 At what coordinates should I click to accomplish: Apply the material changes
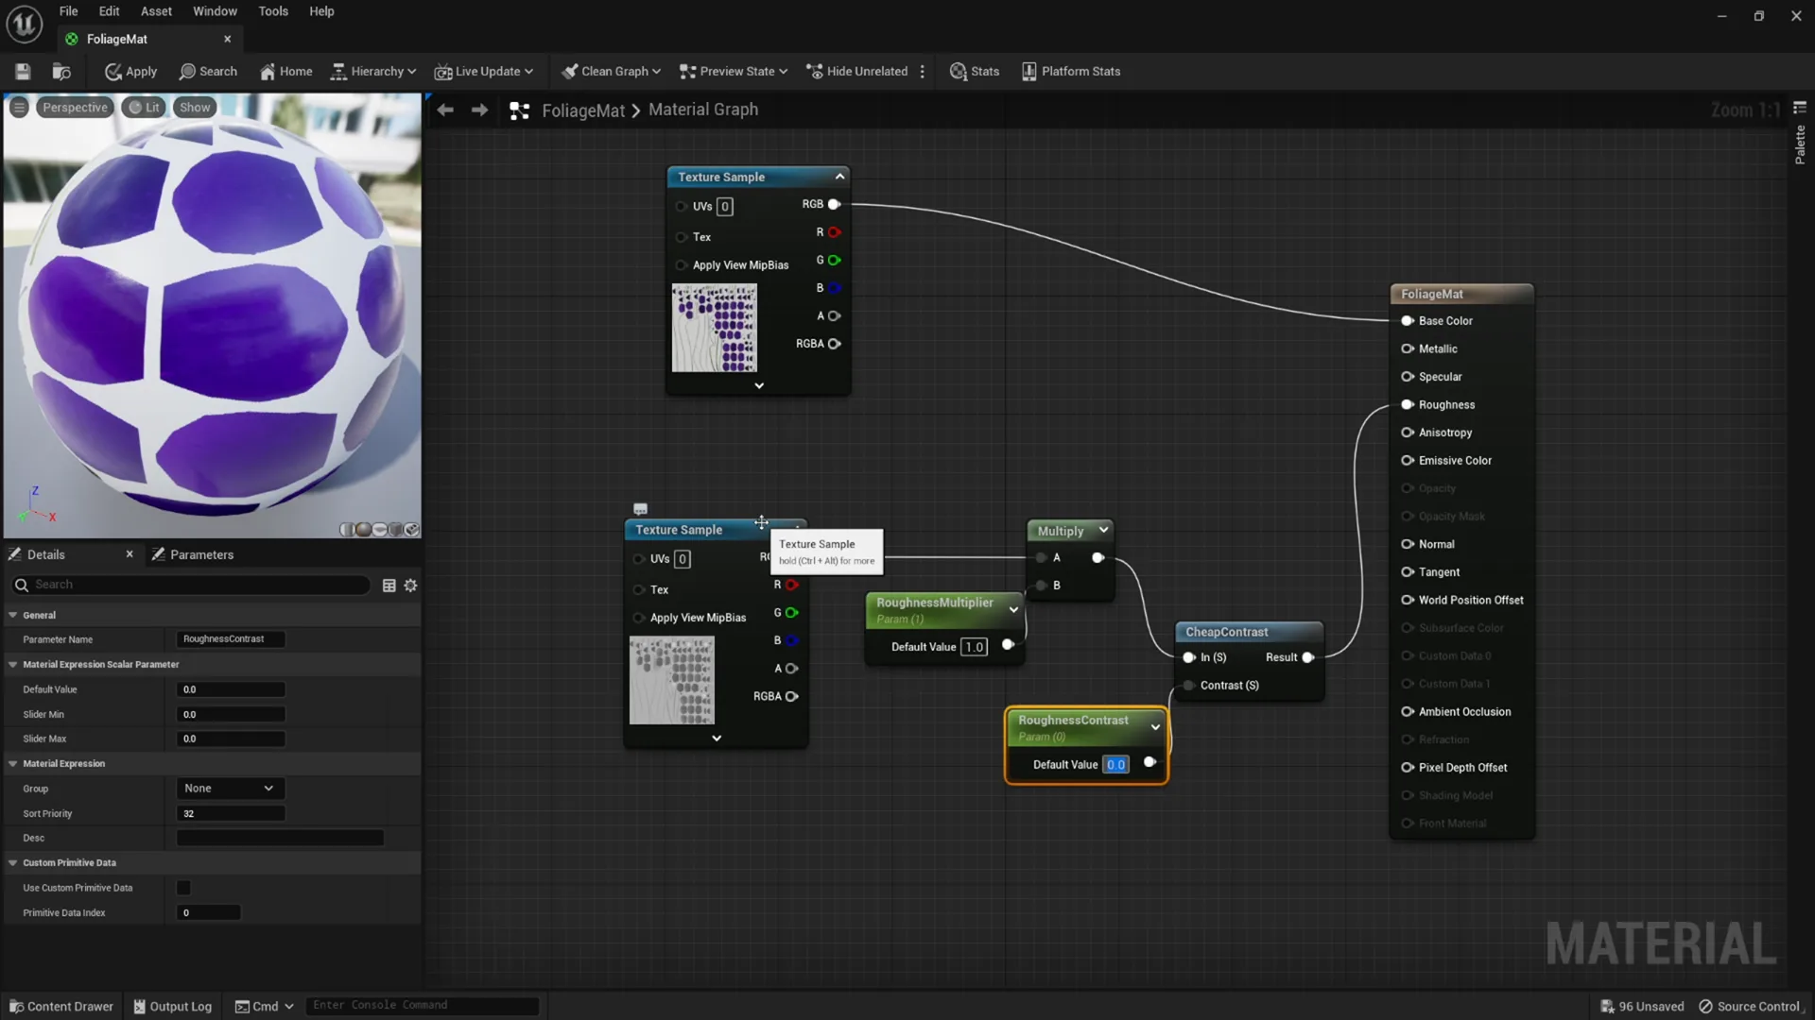(130, 71)
